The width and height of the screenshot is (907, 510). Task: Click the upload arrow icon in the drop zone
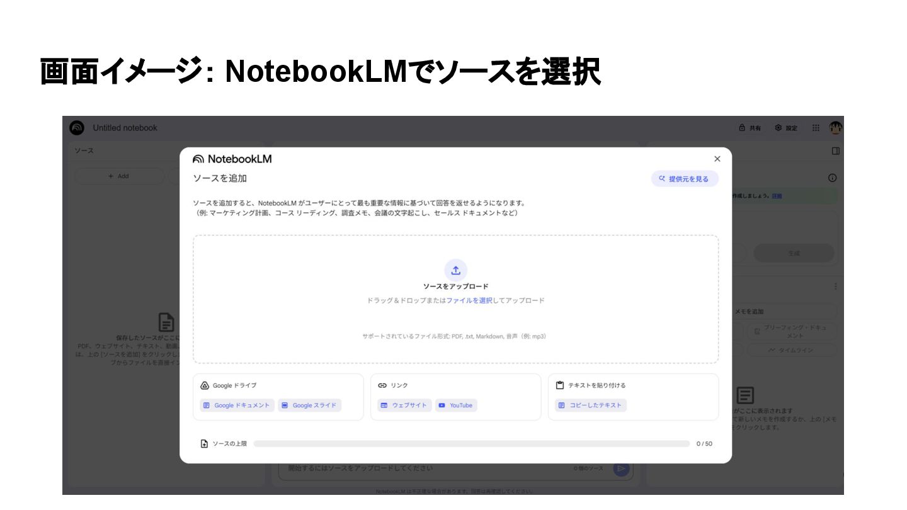tap(455, 270)
